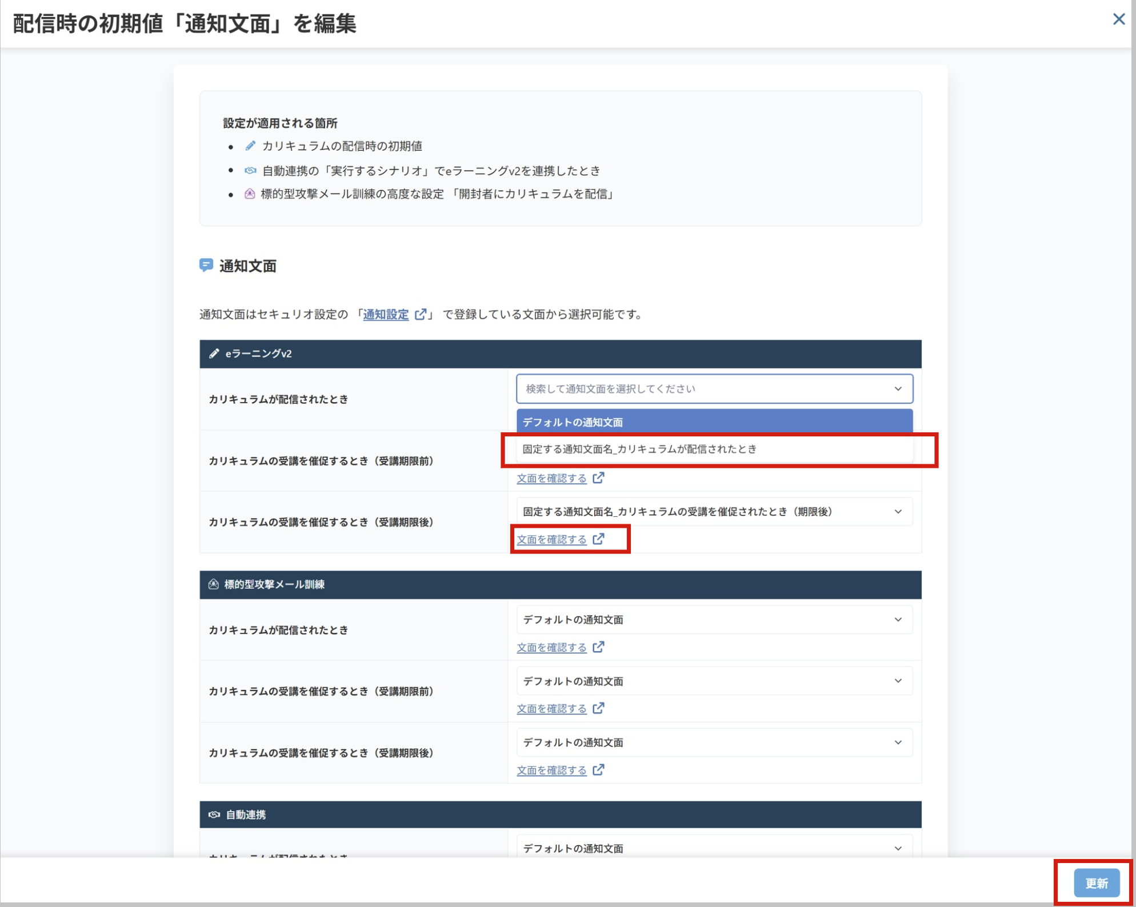The width and height of the screenshot is (1136, 907).
Task: Open 自動連携 配信されたとき notification dropdown
Action: click(x=714, y=847)
